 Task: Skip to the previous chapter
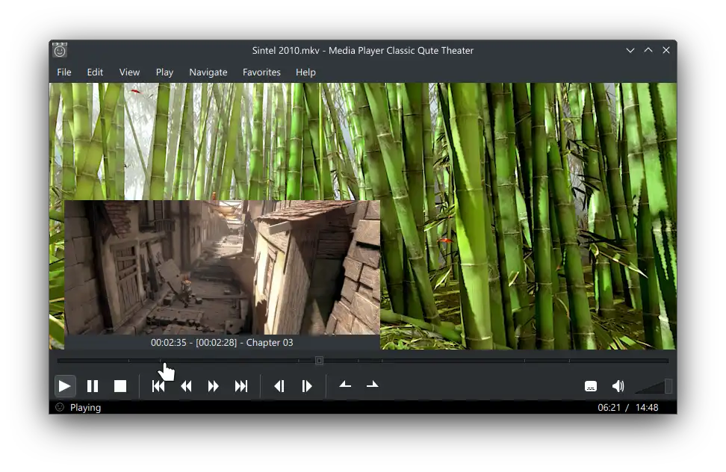pyautogui.click(x=158, y=386)
